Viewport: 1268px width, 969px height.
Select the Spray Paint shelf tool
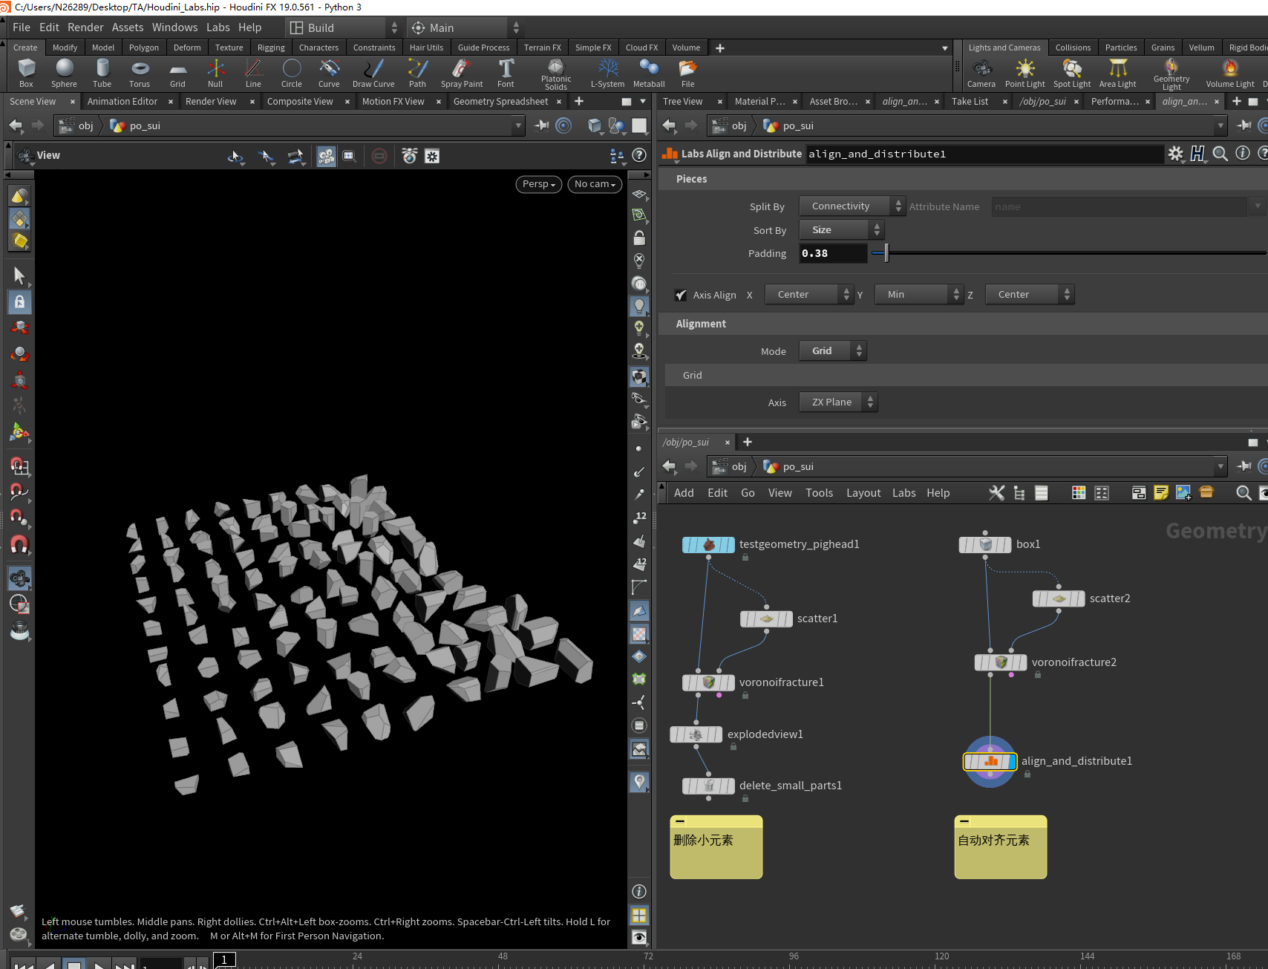pyautogui.click(x=461, y=69)
